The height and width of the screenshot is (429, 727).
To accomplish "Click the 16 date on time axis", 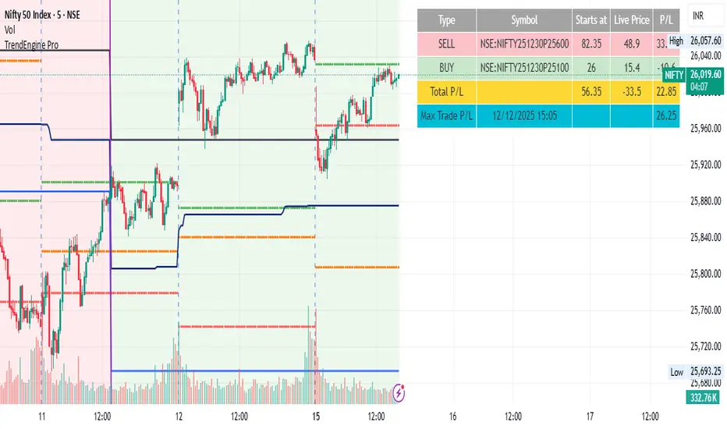I will click(453, 416).
